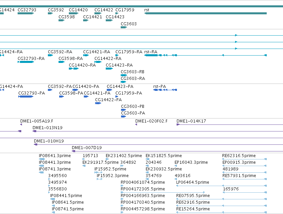Viewport: 283px width, 214px height.
Task: Select the CG3603-RA transcript label
Action: pyautogui.click(x=133, y=79)
